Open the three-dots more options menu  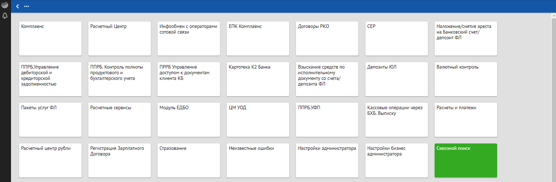[x=27, y=6]
